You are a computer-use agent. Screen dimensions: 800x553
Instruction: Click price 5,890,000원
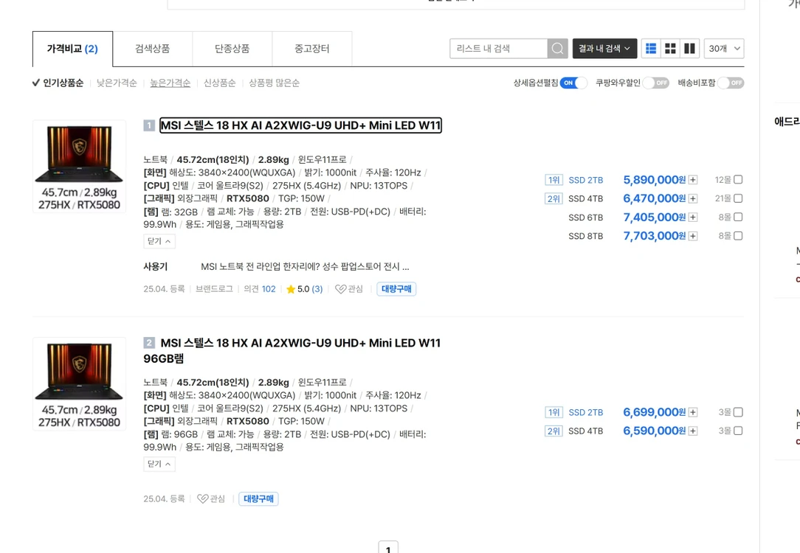pos(655,180)
